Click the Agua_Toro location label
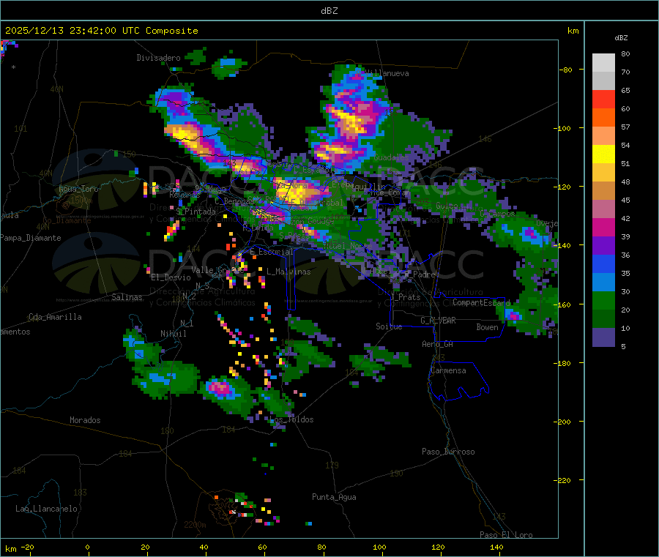The image size is (659, 557). [x=78, y=189]
